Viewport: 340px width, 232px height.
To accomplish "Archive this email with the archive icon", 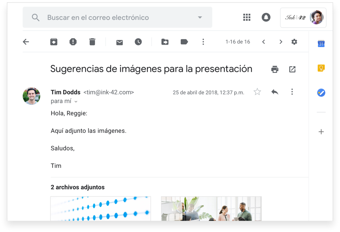I will point(54,42).
